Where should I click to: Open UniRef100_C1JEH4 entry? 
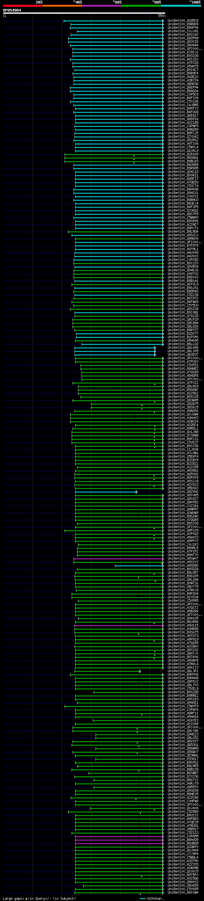[x=183, y=449]
